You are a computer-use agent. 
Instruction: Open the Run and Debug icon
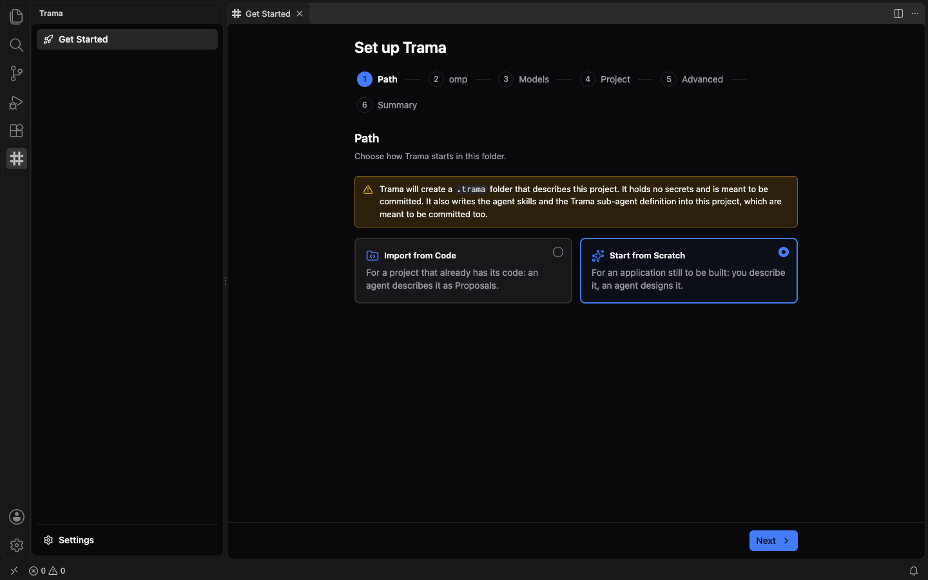(17, 102)
